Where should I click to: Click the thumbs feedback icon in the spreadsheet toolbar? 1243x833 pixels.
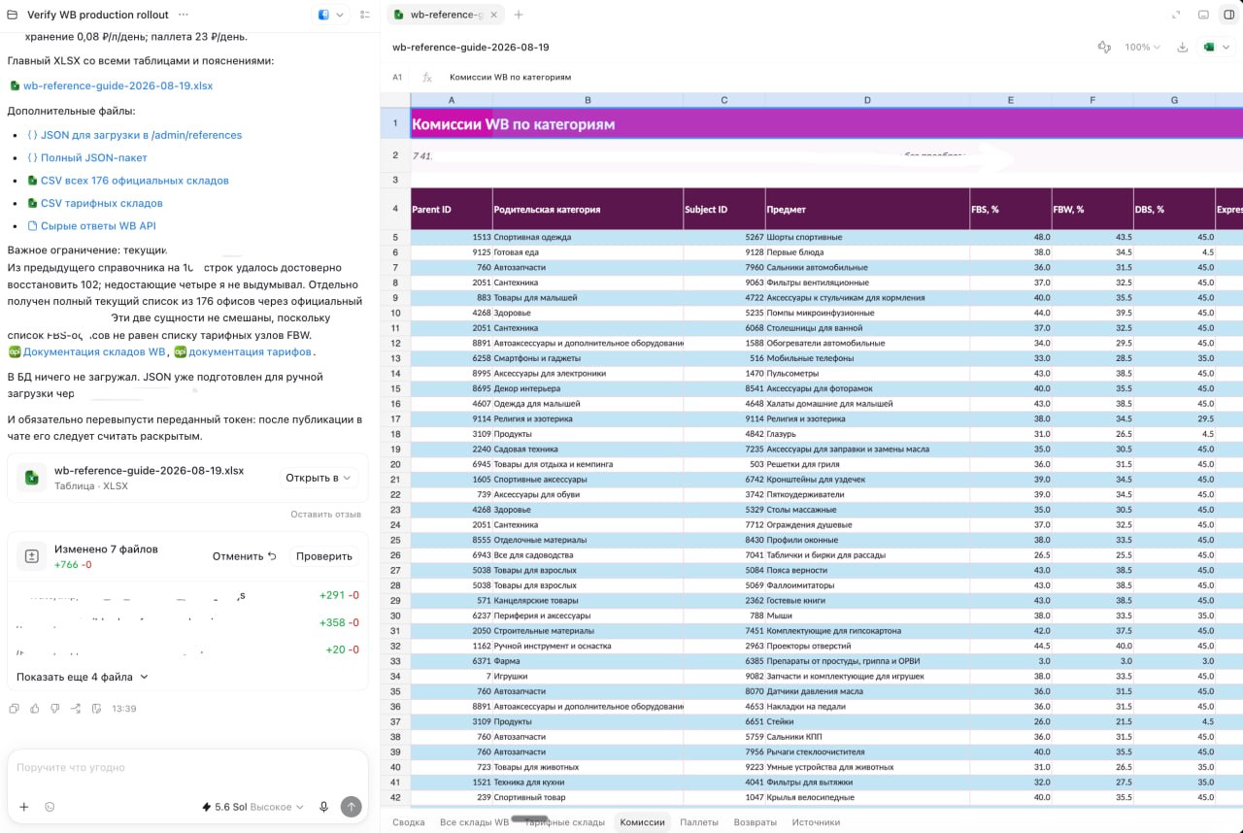(x=1103, y=47)
